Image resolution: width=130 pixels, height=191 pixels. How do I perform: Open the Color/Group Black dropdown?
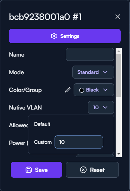[94, 90]
